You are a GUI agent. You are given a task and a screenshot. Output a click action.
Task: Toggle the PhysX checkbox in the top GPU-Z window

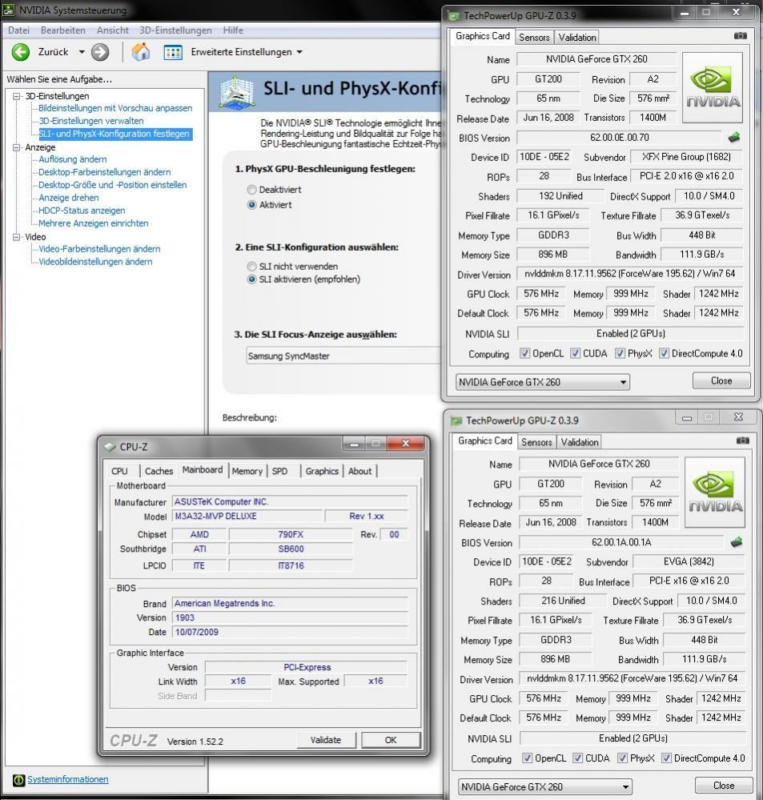pos(620,353)
